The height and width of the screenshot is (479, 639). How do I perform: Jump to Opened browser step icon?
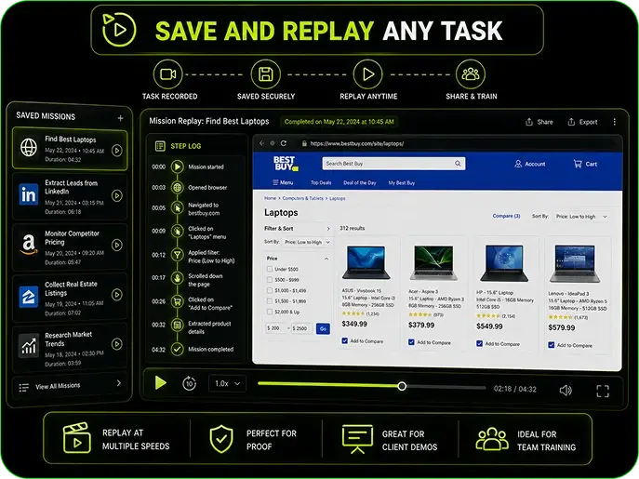pyautogui.click(x=178, y=188)
